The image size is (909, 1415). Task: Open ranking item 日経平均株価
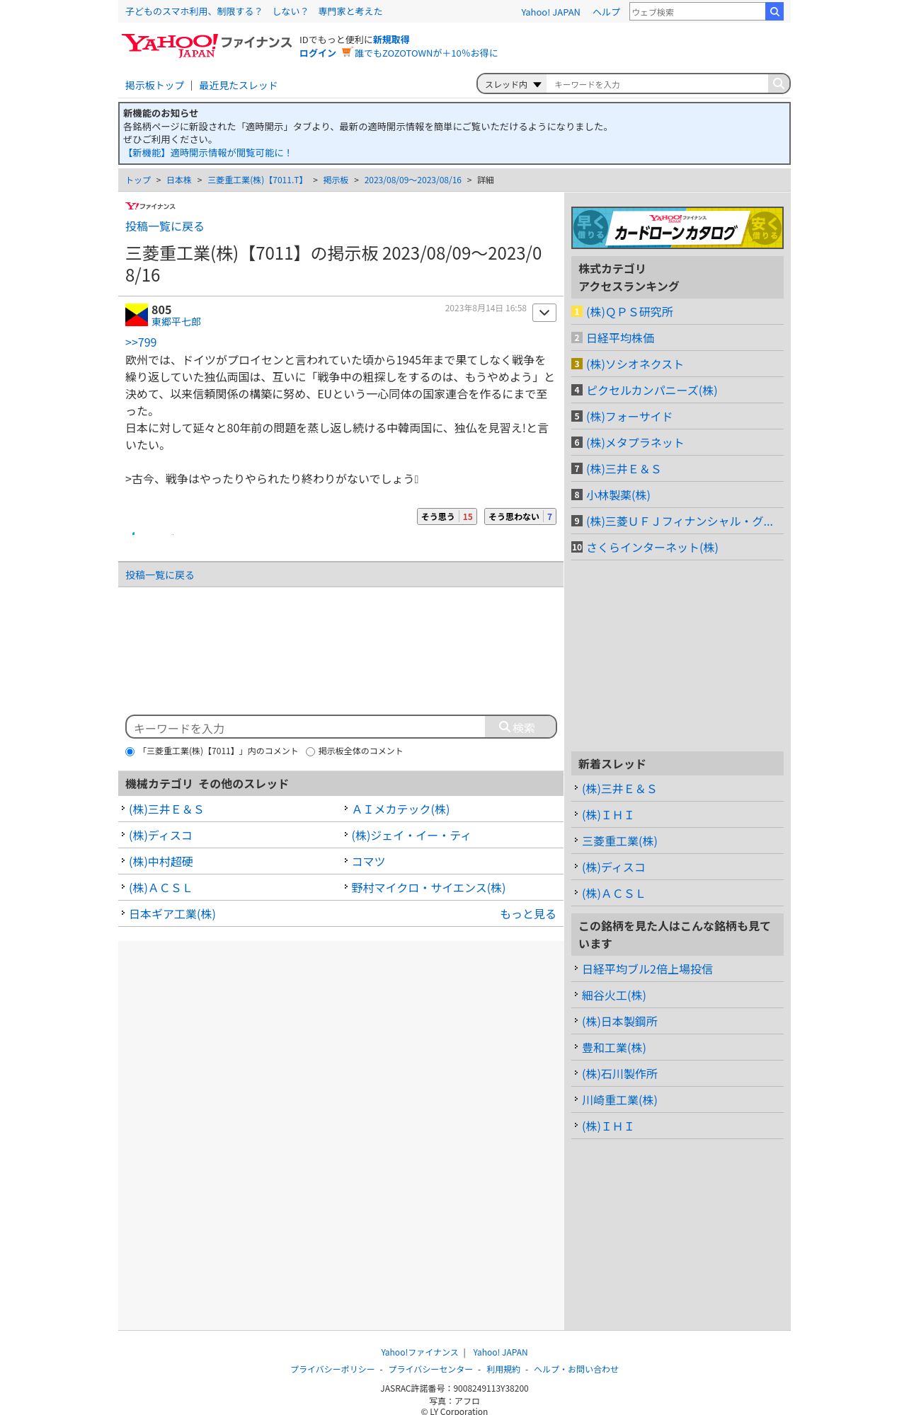(x=620, y=338)
